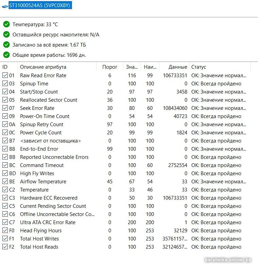This screenshot has height=267, width=258.
Task: Uncheck the C2 Temperature attribute checkbox
Action: (x=5, y=190)
